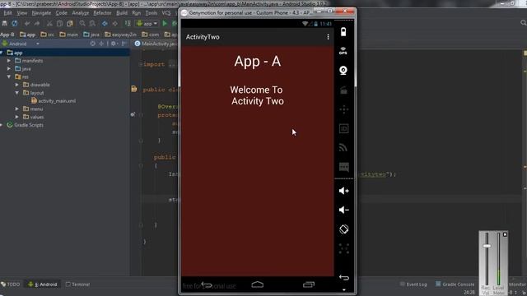
Task: Expand the drawable folder
Action: pos(17,85)
